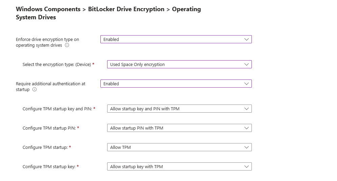Click chevron arrow on Allow TPM field
The height and width of the screenshot is (181, 337).
(246, 147)
